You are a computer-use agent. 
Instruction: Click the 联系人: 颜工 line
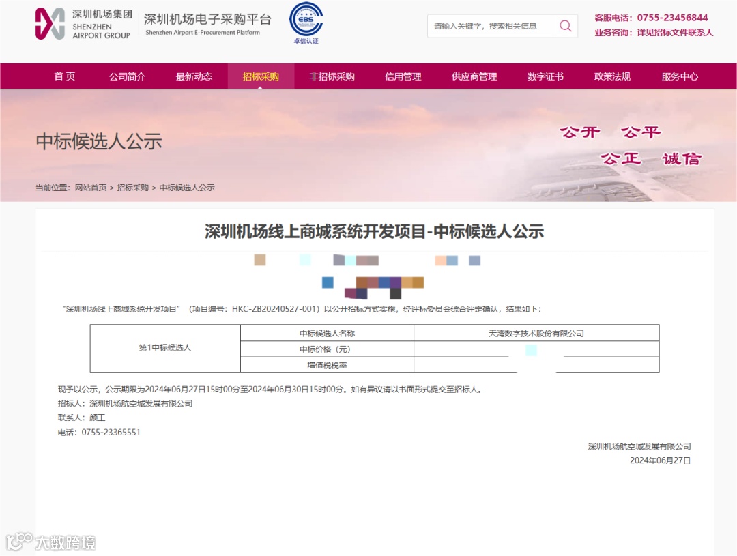(x=81, y=418)
